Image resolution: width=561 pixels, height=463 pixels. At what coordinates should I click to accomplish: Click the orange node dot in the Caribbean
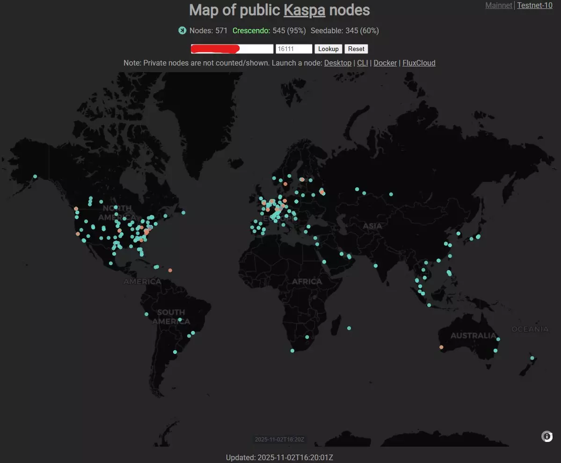[170, 270]
